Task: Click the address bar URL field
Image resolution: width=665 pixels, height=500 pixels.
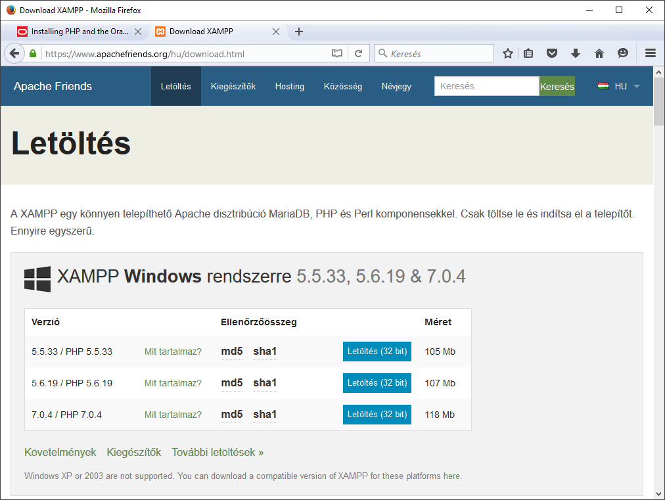Action: coord(186,54)
